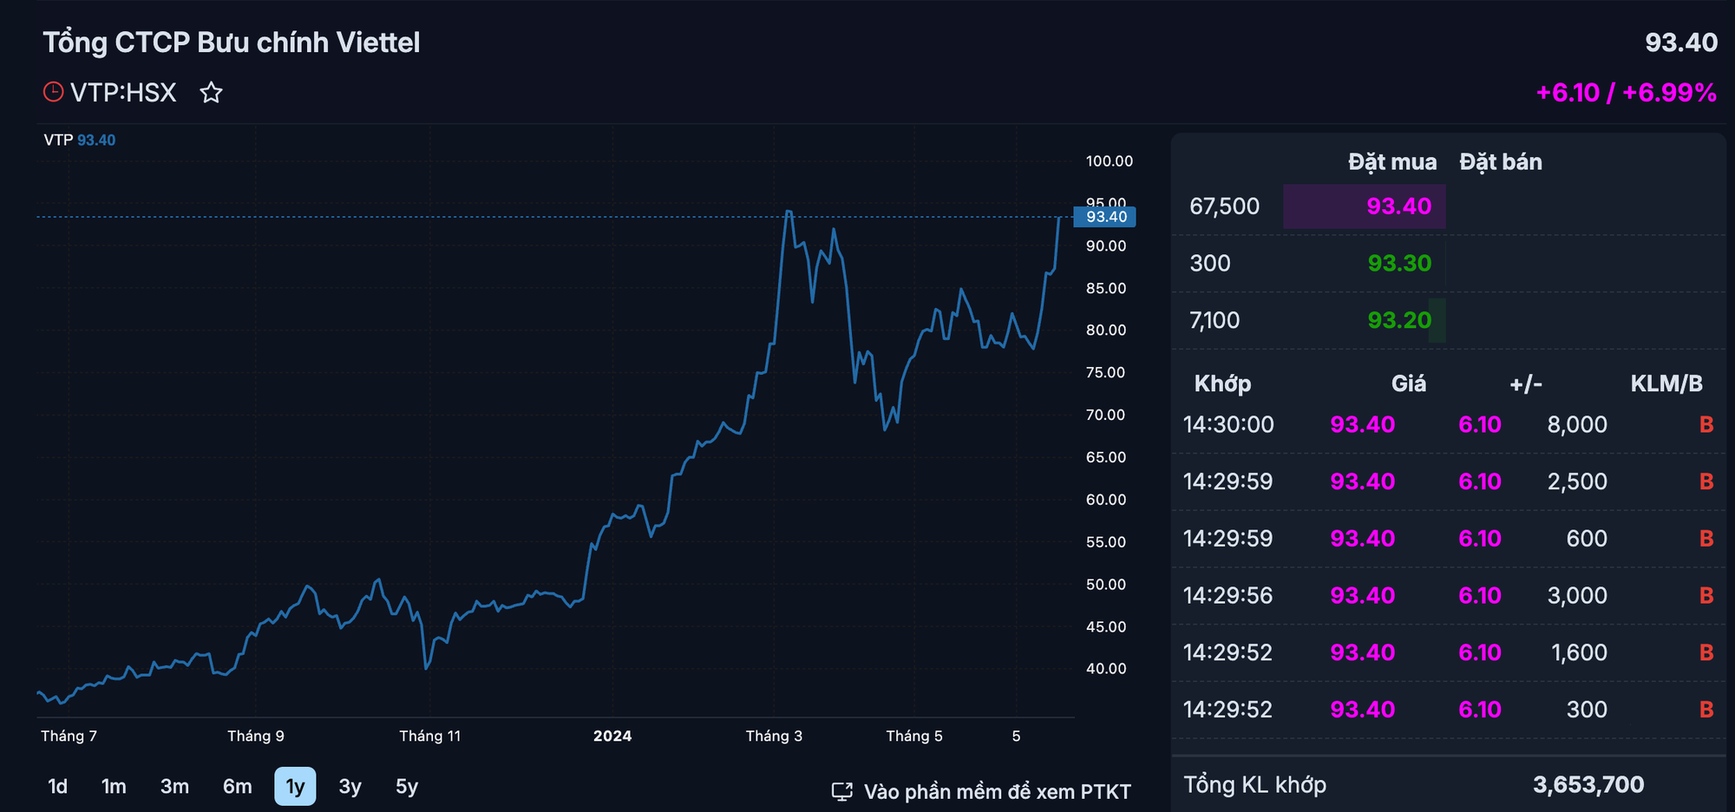
Task: Click the Tổng CTCP Bưu chính Viettel title
Action: 232,43
